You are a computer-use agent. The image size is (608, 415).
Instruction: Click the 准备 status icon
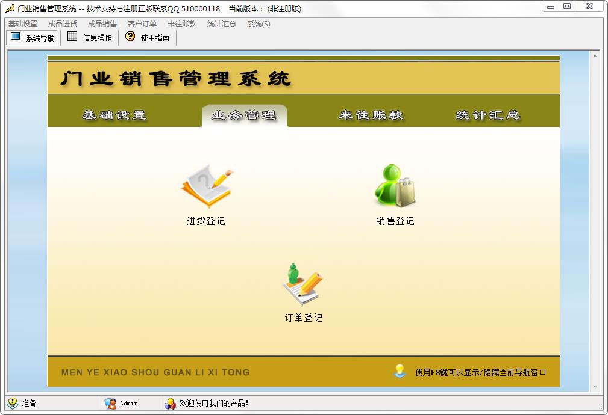pos(13,403)
